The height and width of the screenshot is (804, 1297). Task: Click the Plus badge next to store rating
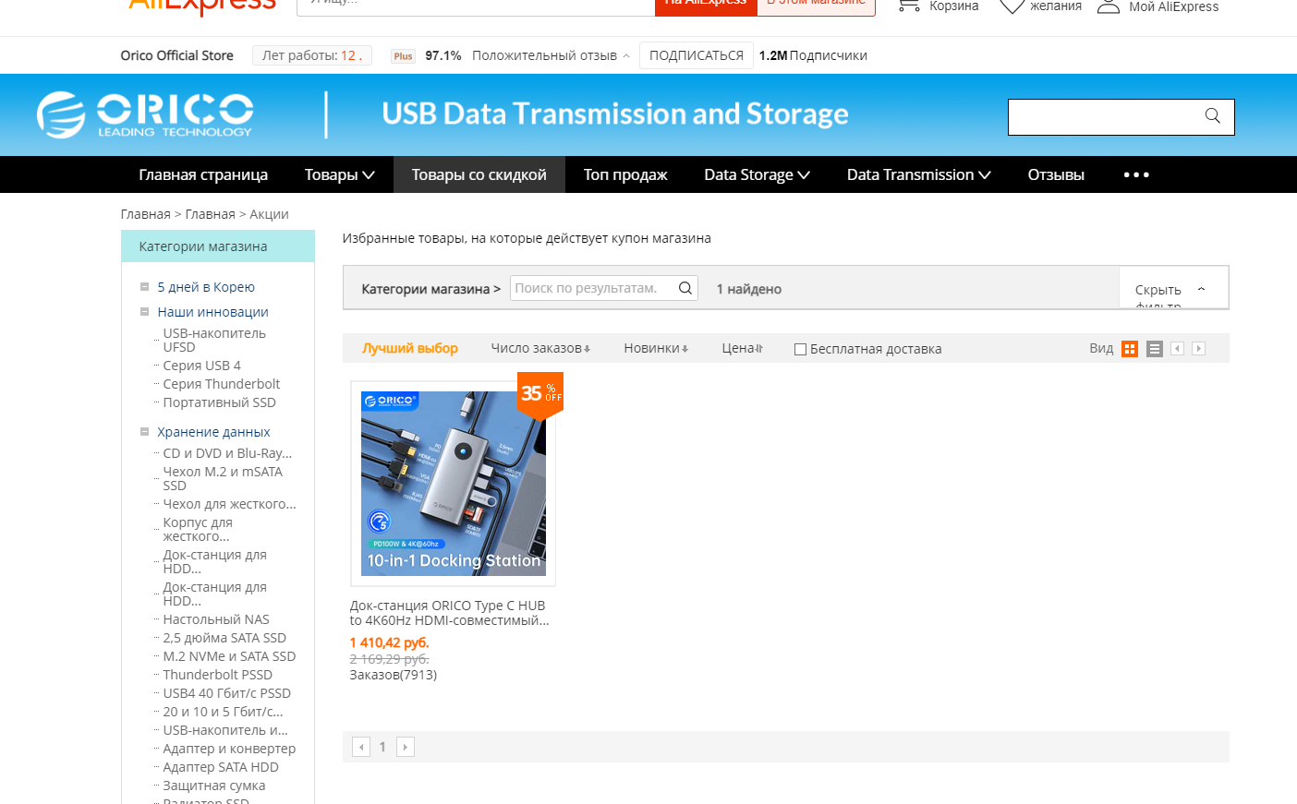point(403,56)
